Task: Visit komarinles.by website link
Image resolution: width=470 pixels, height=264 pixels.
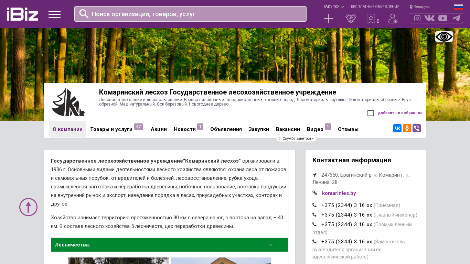Action: pos(339,193)
